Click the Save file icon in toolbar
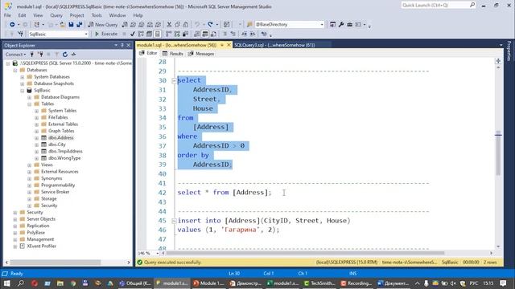This screenshot has width=515, height=289. 71,25
